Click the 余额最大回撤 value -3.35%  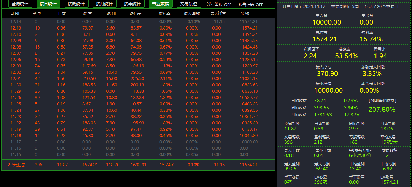click(371, 74)
